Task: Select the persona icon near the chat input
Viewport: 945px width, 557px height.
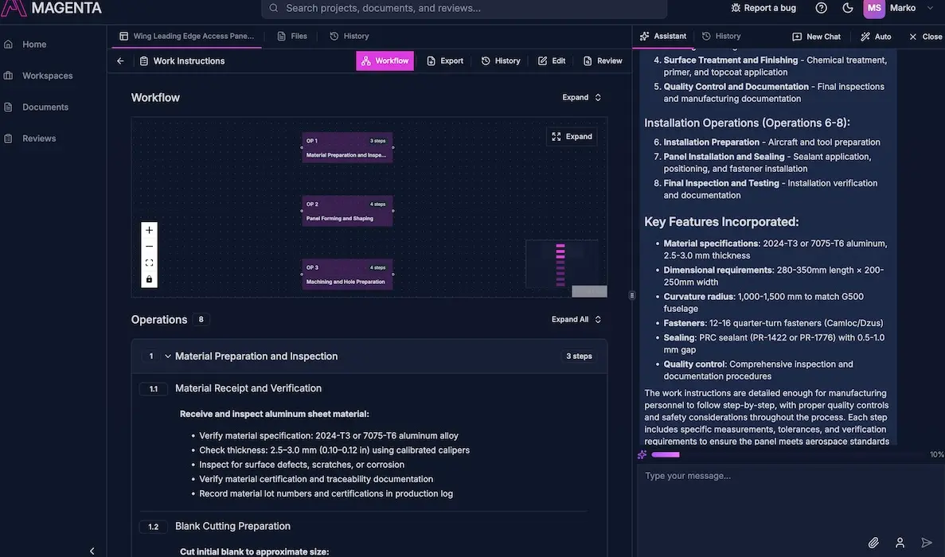Action: 900,542
